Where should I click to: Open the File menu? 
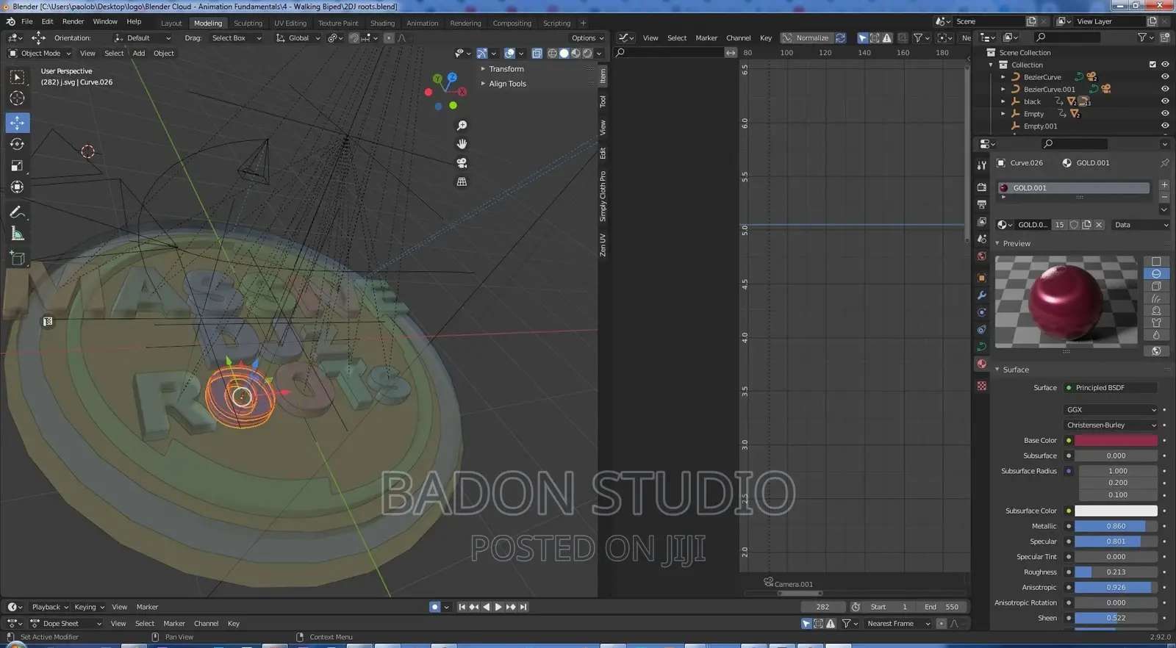pyautogui.click(x=26, y=22)
